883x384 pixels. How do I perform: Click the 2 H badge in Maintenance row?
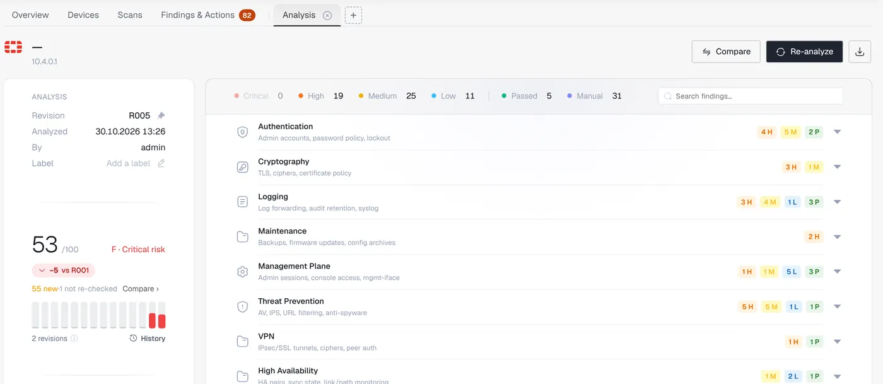[814, 237]
